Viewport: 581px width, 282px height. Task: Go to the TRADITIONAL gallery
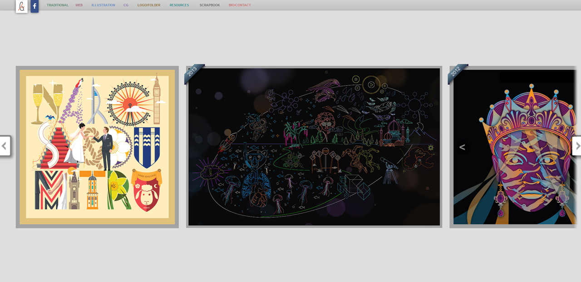point(58,5)
